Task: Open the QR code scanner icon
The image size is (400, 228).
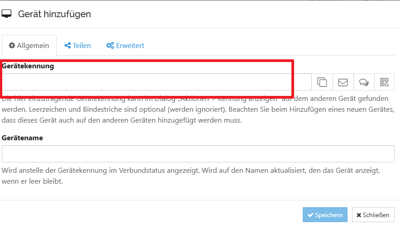Action: click(384, 82)
